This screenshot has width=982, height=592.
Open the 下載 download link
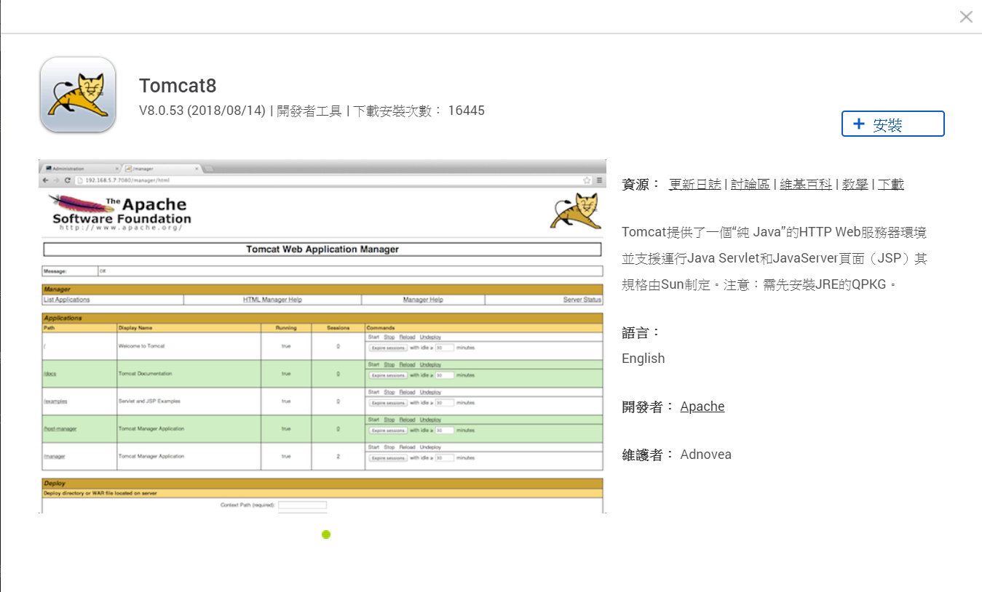891,185
